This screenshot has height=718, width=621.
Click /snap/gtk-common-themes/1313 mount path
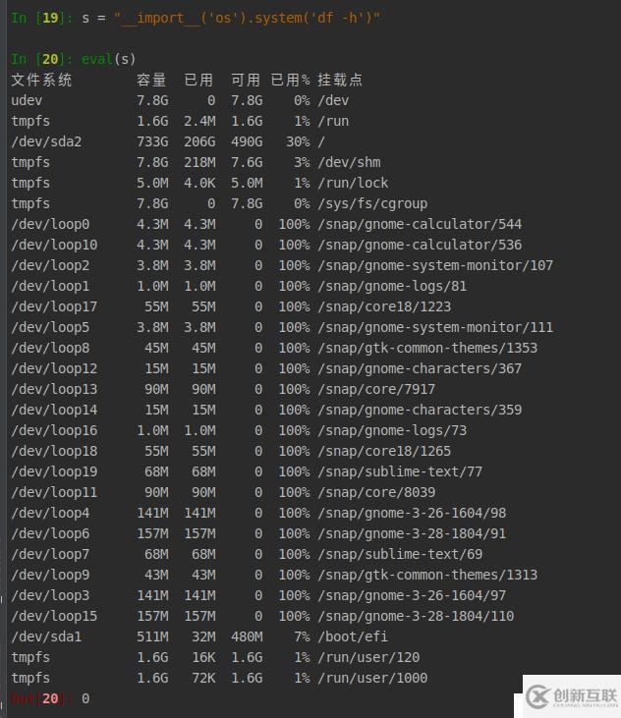(x=427, y=575)
